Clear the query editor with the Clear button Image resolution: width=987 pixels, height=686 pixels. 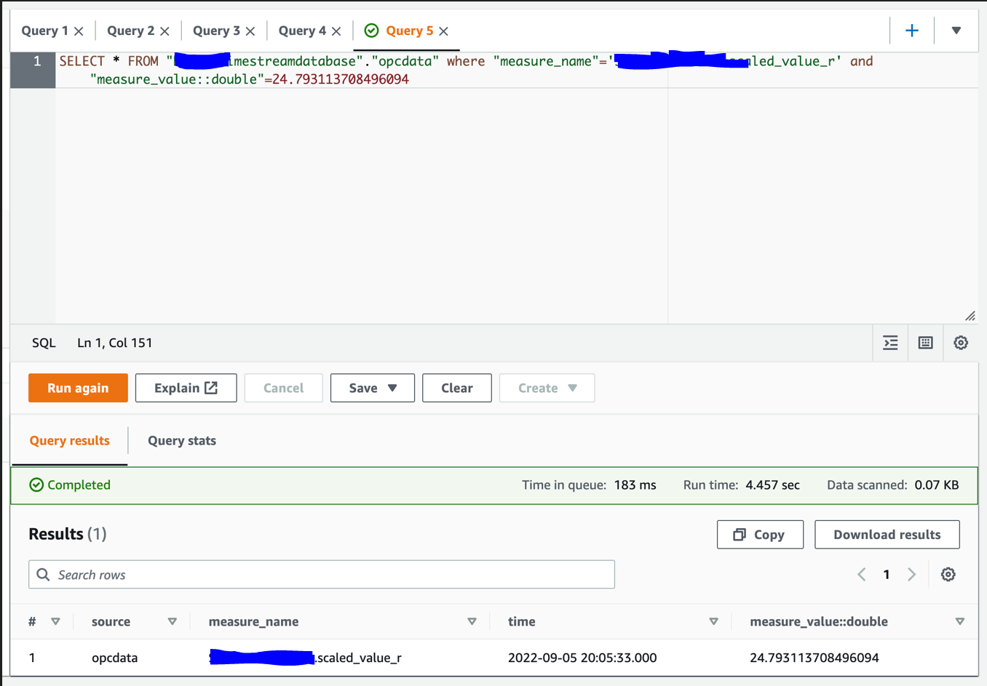456,387
